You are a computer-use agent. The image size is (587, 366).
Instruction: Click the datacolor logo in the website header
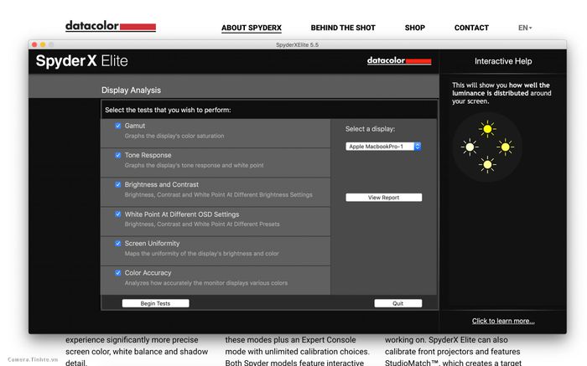[x=111, y=26]
